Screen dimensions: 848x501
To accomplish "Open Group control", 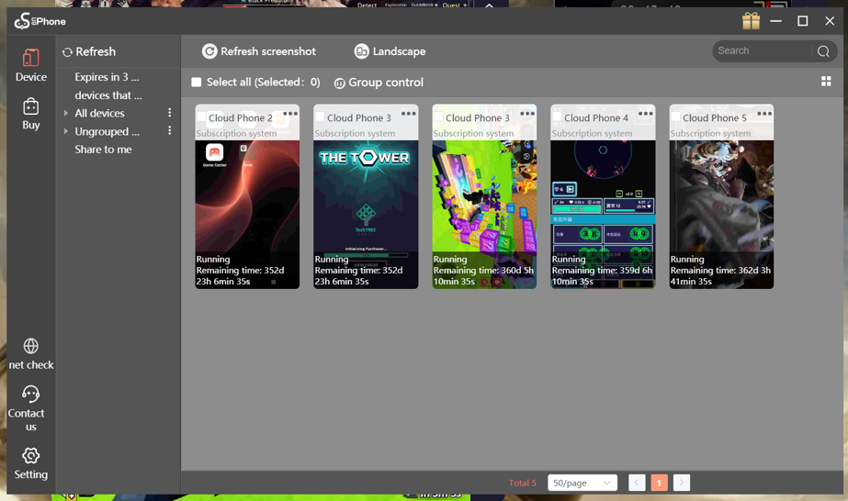I will [379, 83].
